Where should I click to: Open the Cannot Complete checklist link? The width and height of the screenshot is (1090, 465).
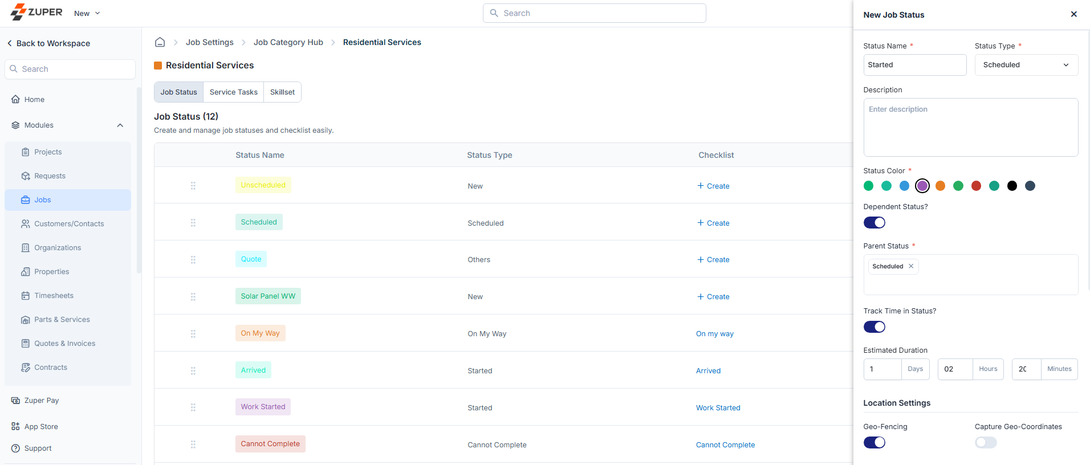725,445
